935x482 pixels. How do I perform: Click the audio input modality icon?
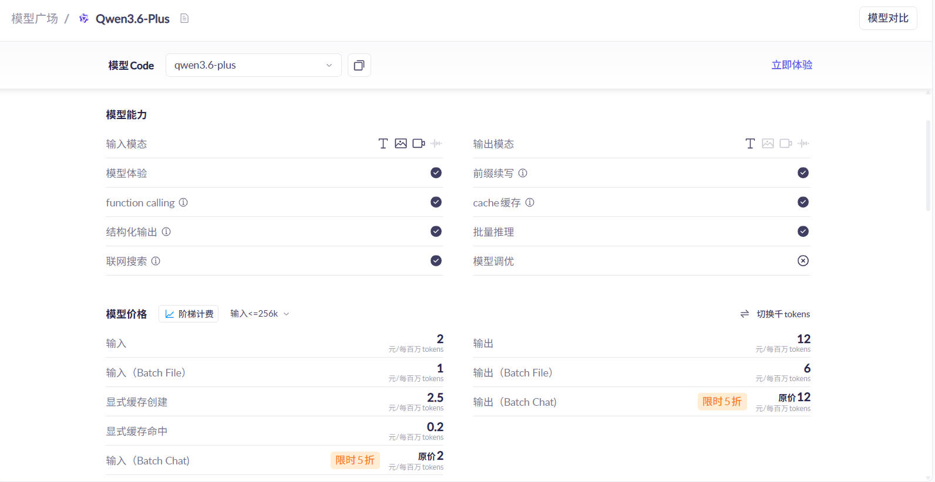click(436, 144)
